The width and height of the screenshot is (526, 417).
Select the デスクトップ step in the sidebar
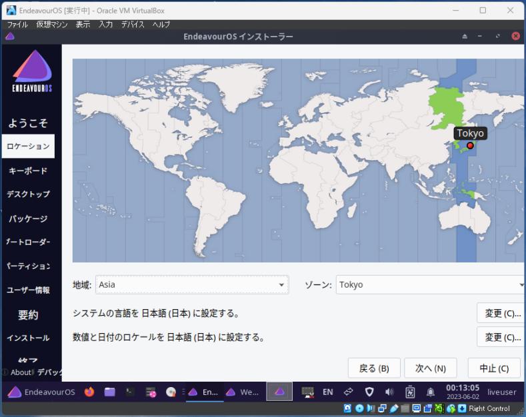pos(28,194)
